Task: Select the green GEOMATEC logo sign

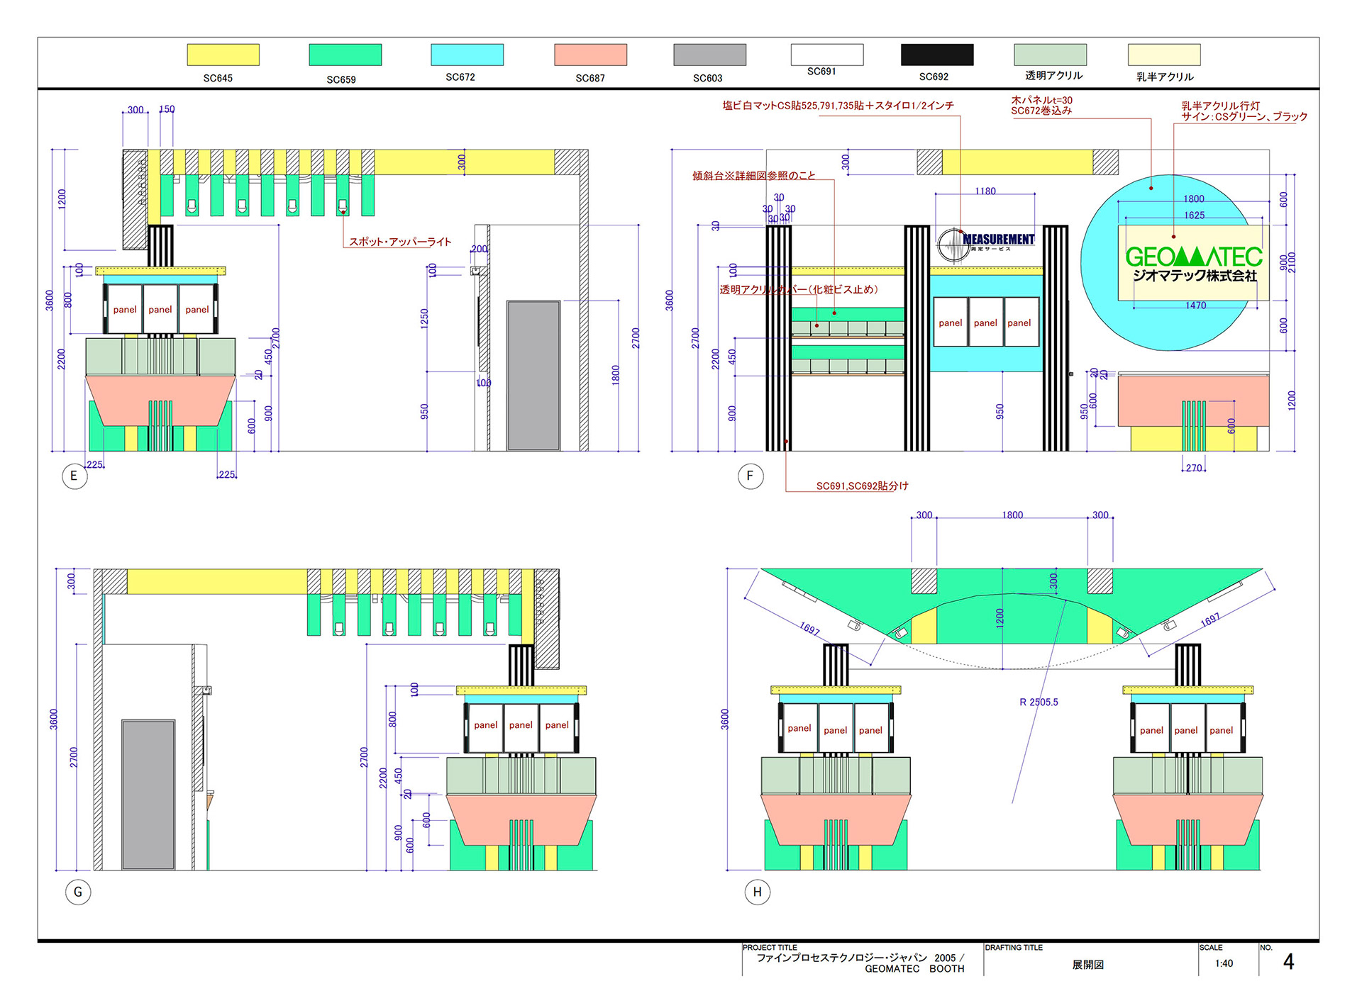Action: tap(1194, 256)
